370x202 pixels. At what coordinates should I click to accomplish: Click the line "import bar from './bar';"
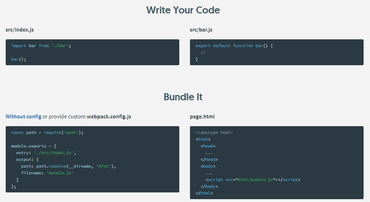pos(41,46)
